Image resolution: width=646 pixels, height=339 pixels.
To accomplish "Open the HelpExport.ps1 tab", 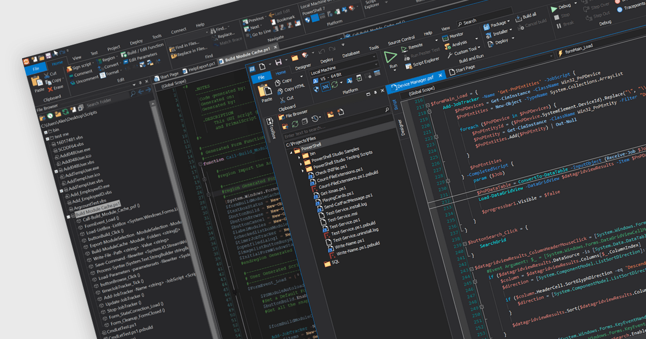I will tap(199, 68).
